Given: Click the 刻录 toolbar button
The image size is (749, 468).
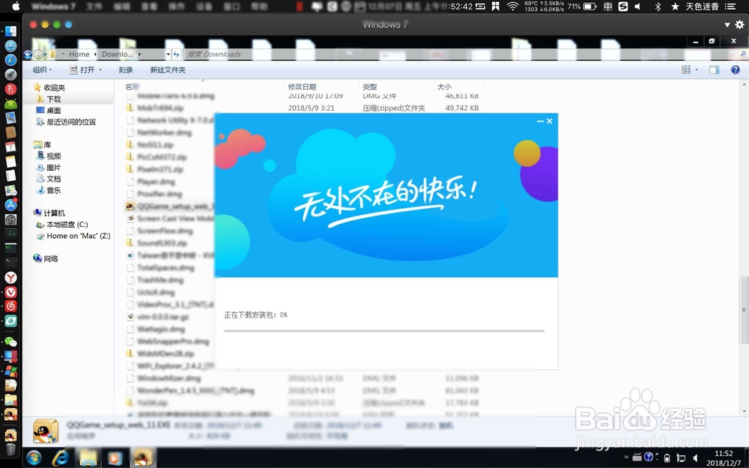Looking at the screenshot, I should pyautogui.click(x=126, y=70).
